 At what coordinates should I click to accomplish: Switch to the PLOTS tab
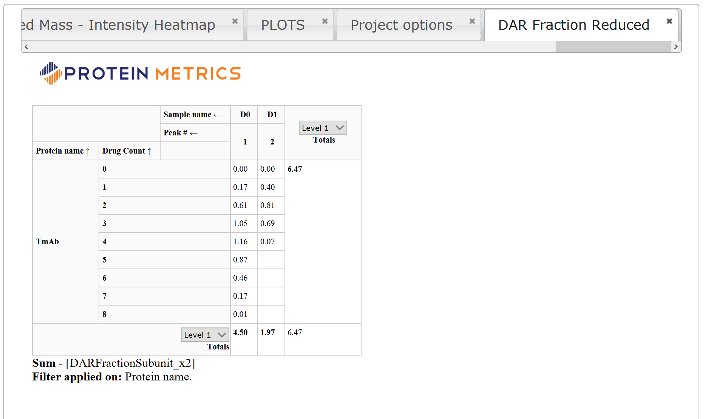pyautogui.click(x=283, y=25)
